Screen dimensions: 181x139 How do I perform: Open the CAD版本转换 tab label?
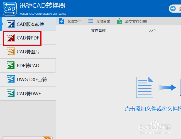30,24
